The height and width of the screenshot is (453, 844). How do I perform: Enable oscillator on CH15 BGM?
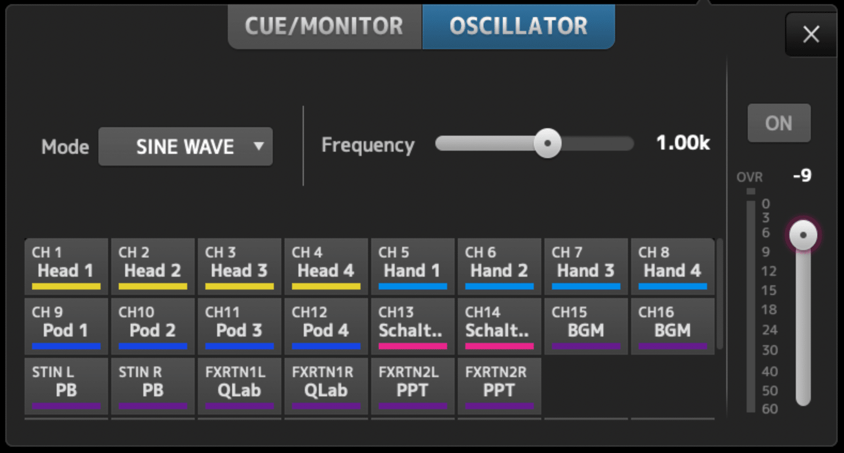tap(586, 326)
